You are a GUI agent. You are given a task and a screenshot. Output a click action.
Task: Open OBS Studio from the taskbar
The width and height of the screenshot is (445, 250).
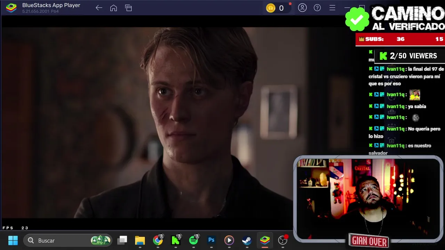(x=283, y=240)
